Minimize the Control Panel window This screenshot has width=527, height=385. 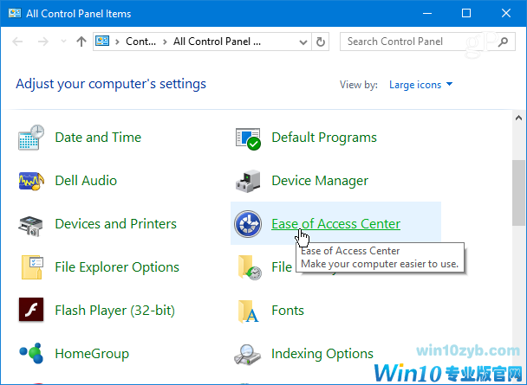coord(427,14)
